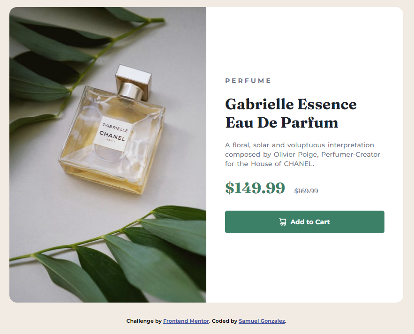414x334 pixels.
Task: Click the product description paragraph
Action: (x=302, y=154)
